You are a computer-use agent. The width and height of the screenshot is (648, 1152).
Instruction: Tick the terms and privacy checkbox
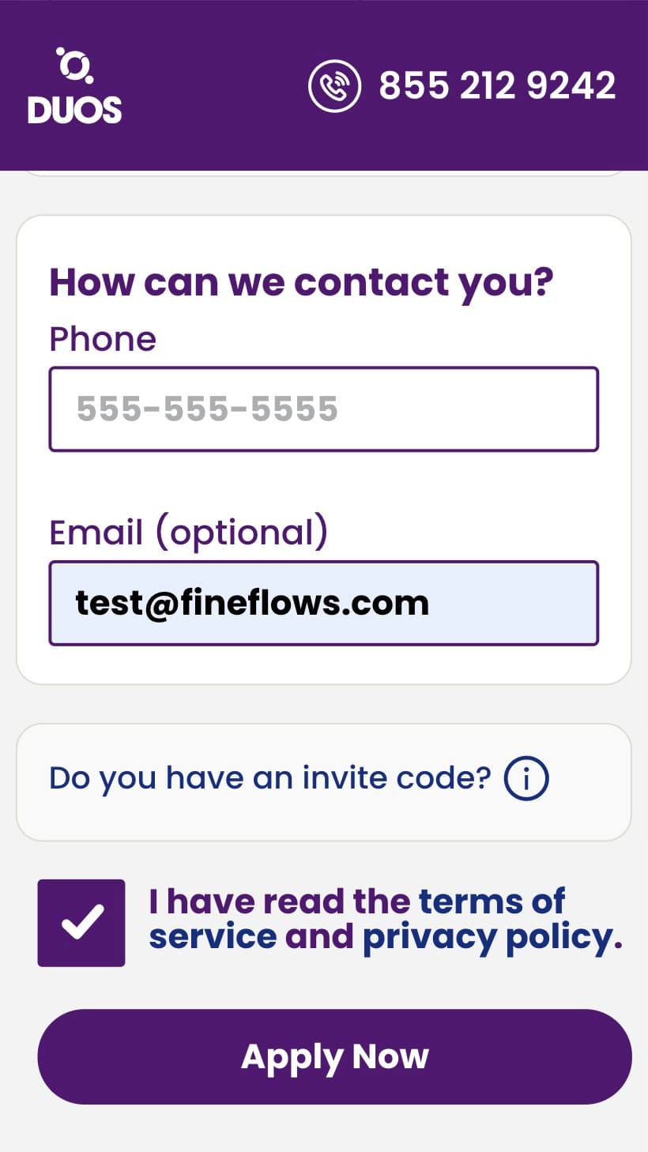[81, 923]
